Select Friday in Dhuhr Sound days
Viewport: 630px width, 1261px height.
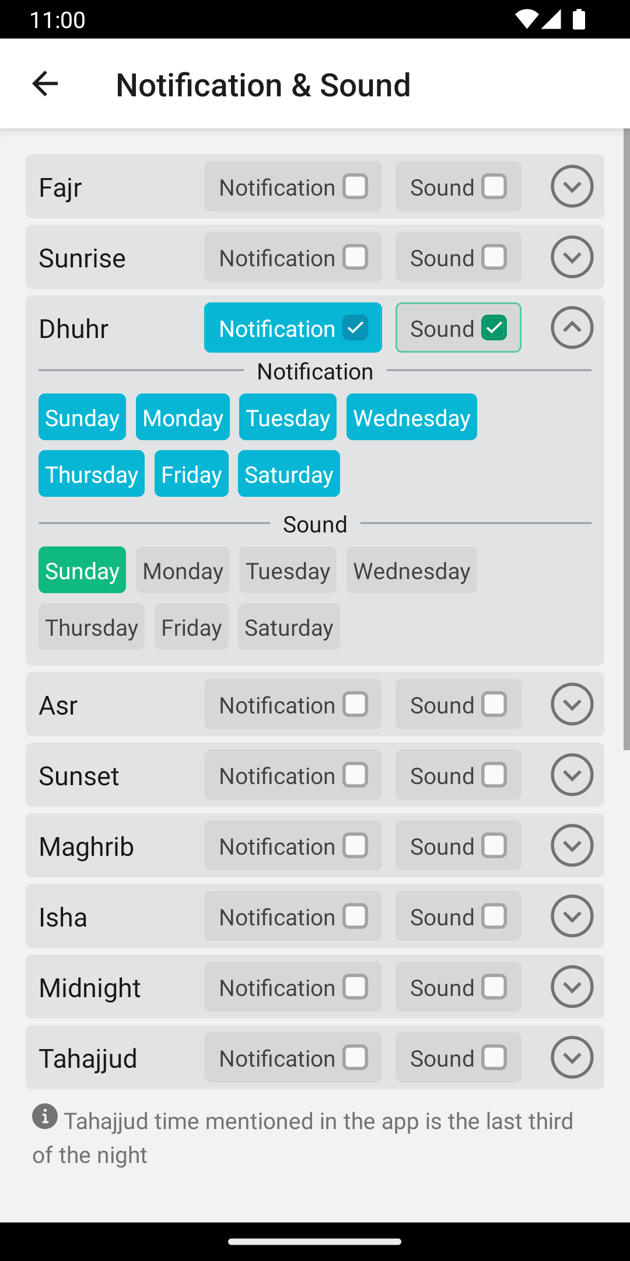pos(191,627)
